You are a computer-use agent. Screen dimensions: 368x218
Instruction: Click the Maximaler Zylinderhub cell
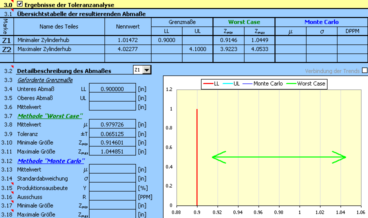pos(59,49)
